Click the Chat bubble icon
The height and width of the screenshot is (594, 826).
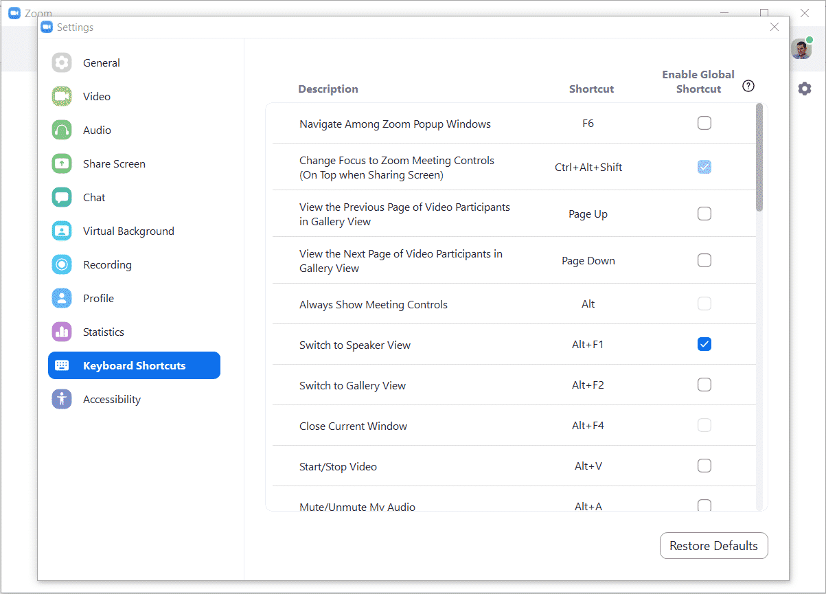click(x=62, y=197)
